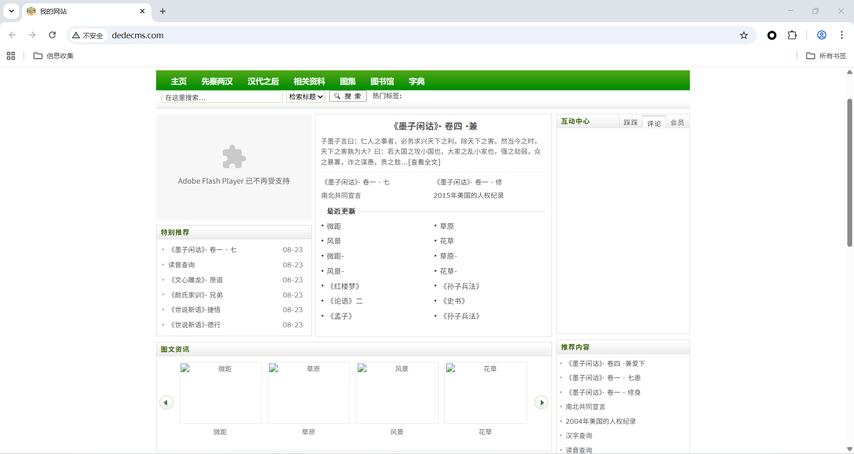
Task: Go to 主页 in the navigation bar
Action: 179,81
